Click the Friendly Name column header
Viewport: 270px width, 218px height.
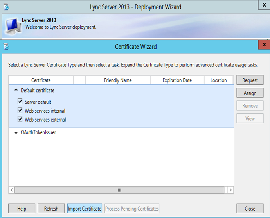click(118, 80)
